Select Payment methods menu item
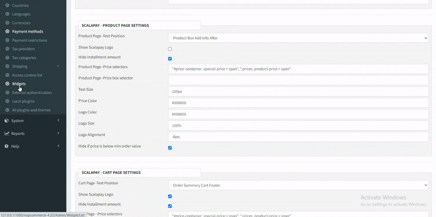 pyautogui.click(x=28, y=31)
